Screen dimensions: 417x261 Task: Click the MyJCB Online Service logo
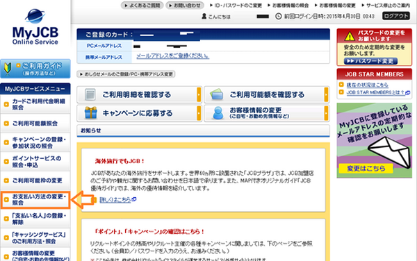tap(35, 27)
